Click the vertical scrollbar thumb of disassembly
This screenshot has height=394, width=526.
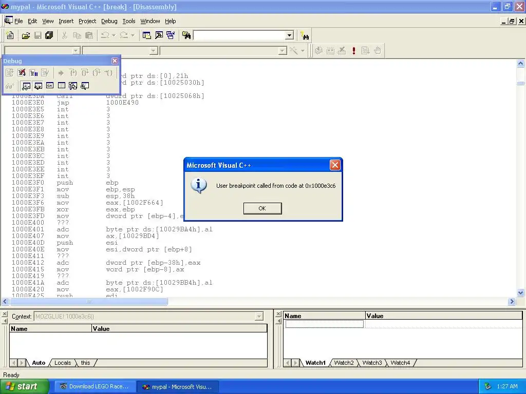click(x=520, y=83)
